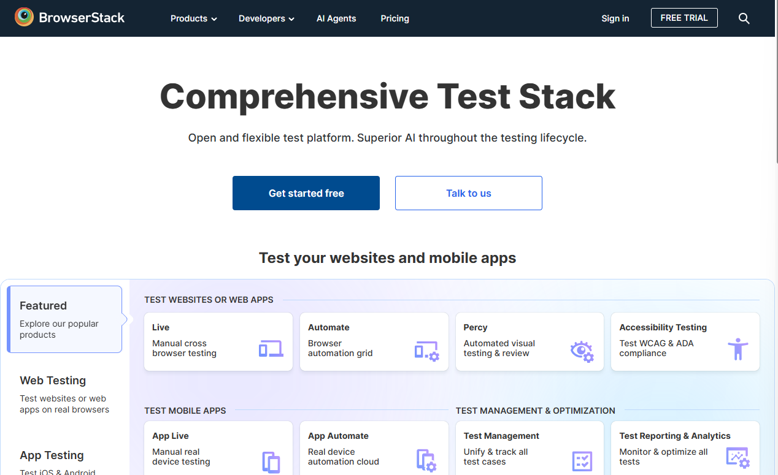Switch to the App Testing category

pos(52,455)
